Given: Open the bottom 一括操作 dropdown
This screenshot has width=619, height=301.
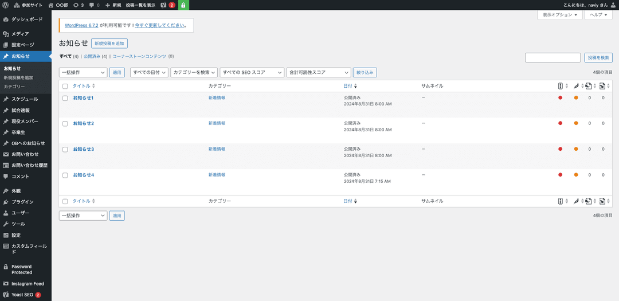Looking at the screenshot, I should coord(83,216).
